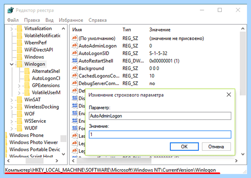Click the tree pane scroll up arrow
This screenshot has width=251, height=178.
click(x=64, y=28)
